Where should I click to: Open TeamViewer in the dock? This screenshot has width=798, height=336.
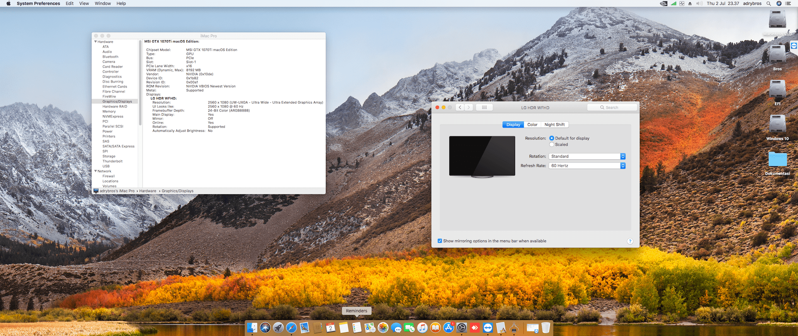[x=488, y=328]
